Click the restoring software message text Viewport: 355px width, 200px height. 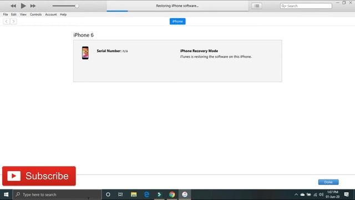pyautogui.click(x=216, y=57)
